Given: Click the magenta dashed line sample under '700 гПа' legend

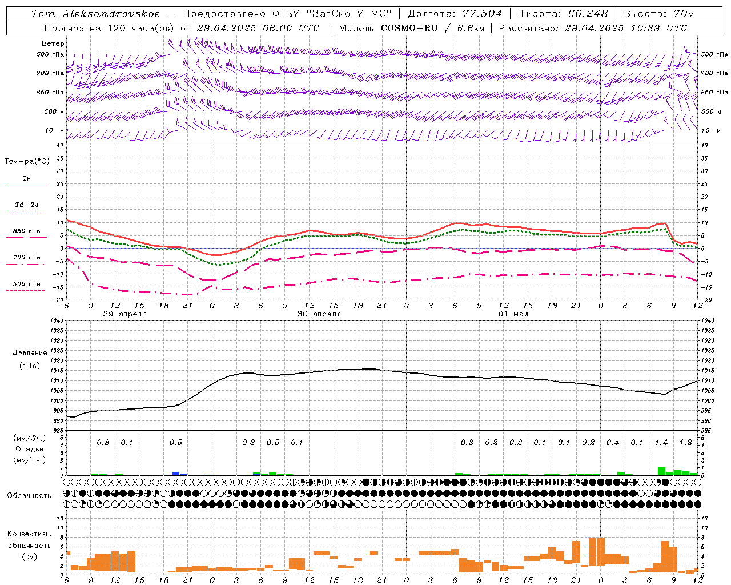Looking at the screenshot, I should (x=26, y=264).
